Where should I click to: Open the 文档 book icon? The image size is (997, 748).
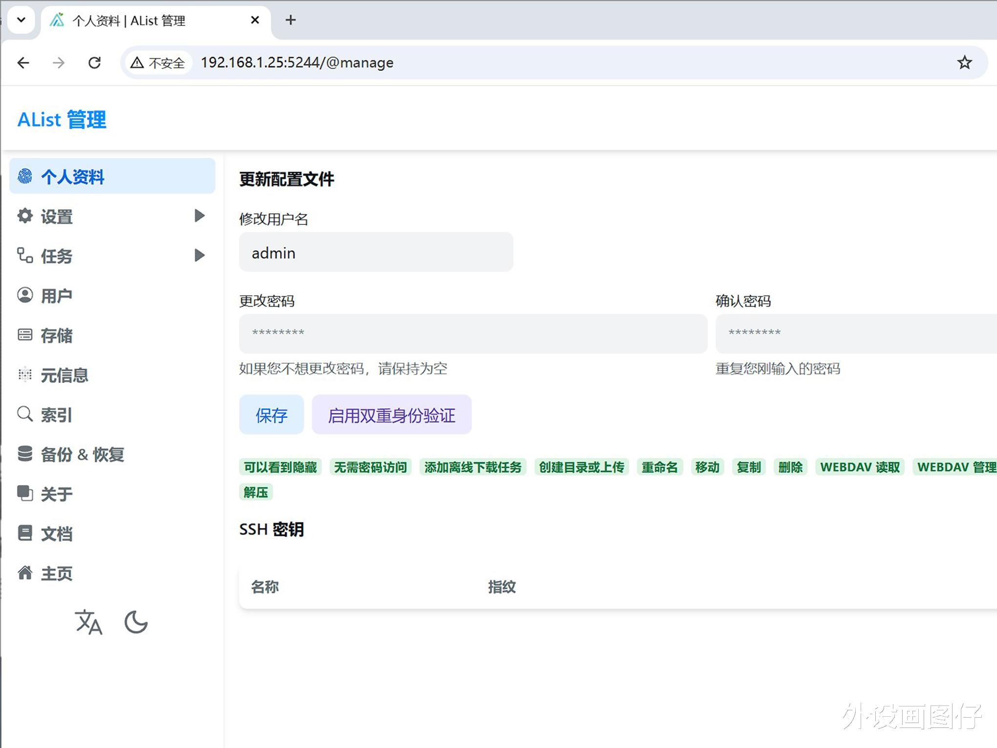(x=25, y=533)
